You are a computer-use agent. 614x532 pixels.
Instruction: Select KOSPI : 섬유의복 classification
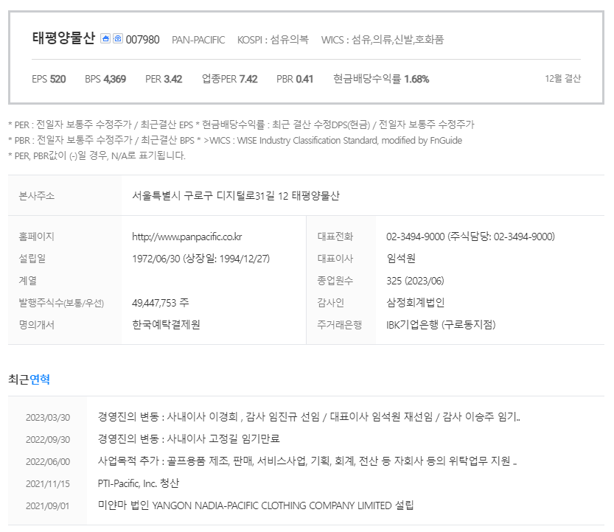[x=273, y=40]
